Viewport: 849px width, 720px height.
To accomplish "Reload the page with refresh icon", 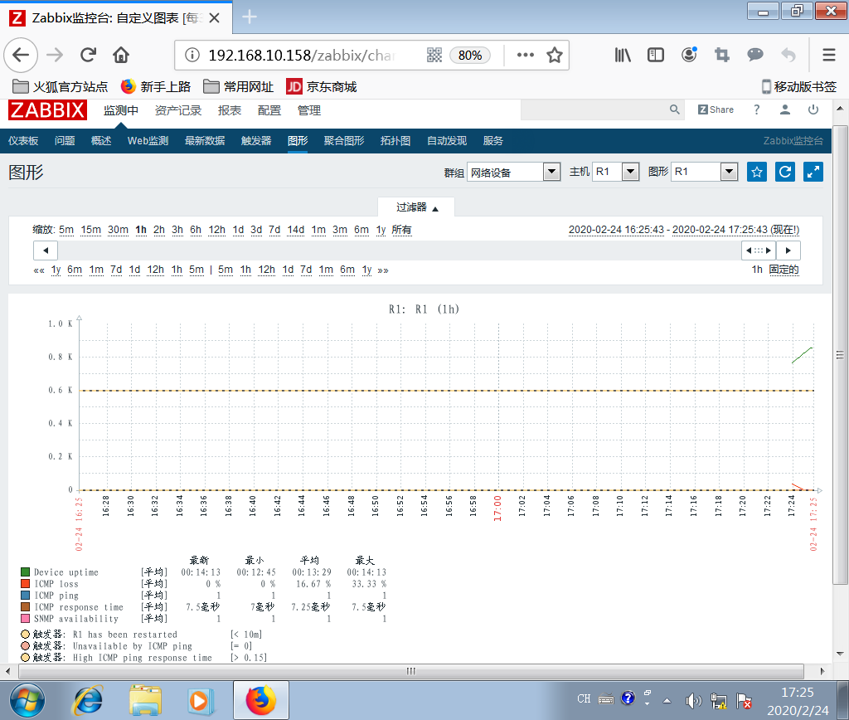I will [x=88, y=55].
